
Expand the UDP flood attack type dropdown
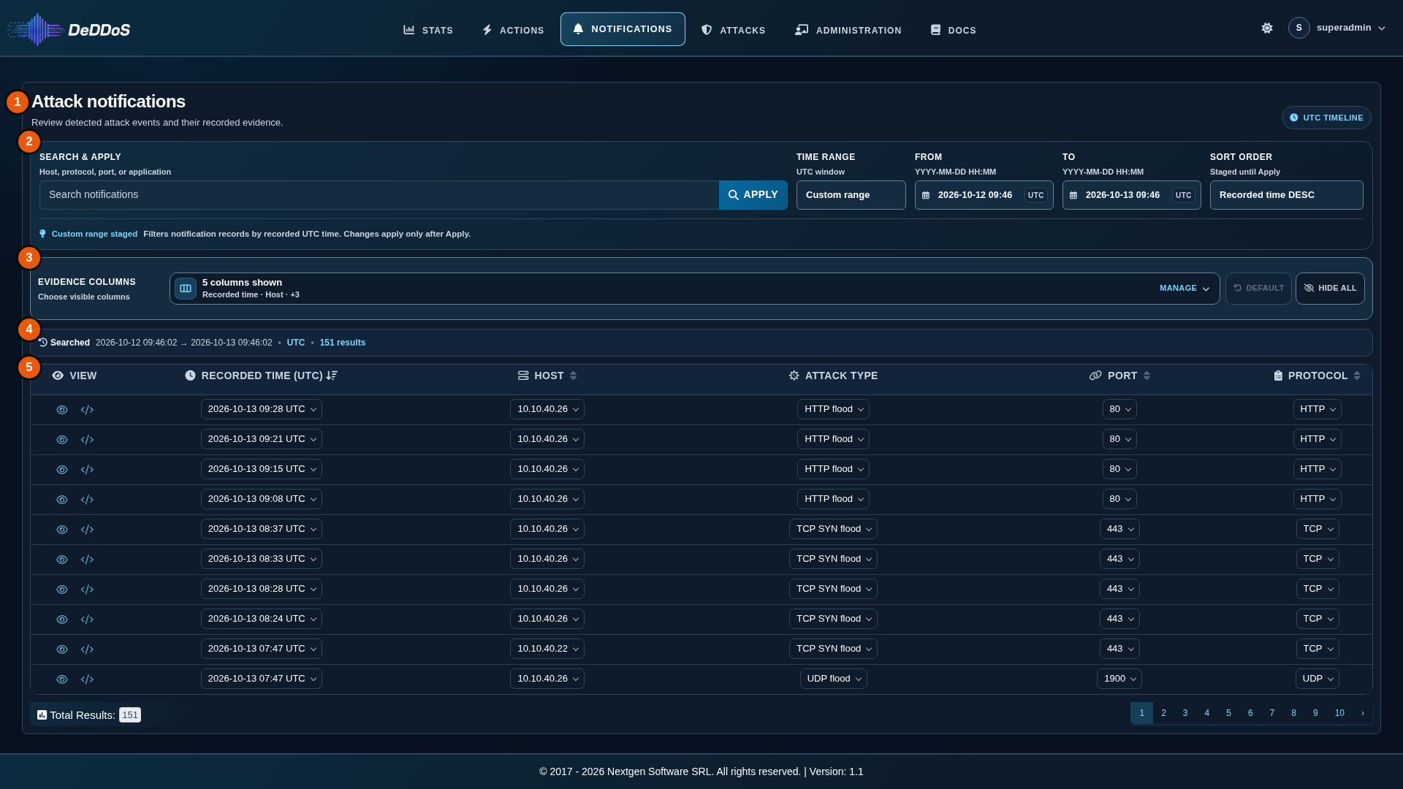tap(834, 679)
